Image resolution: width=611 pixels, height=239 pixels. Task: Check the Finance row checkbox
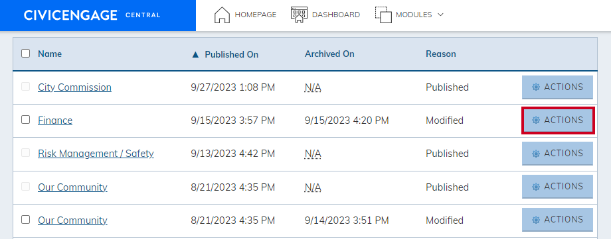pos(25,120)
